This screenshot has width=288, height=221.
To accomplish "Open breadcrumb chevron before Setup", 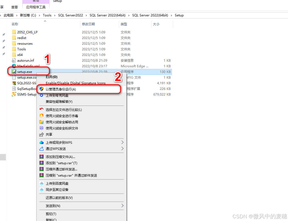I will [x=171, y=15].
